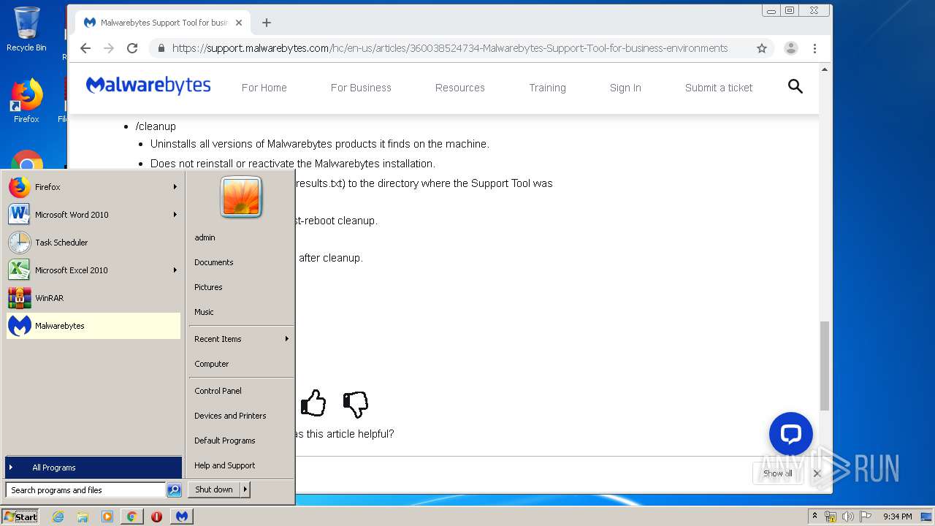Dismiss the downloads bar with the X
Viewport: 935px width, 526px height.
817,473
